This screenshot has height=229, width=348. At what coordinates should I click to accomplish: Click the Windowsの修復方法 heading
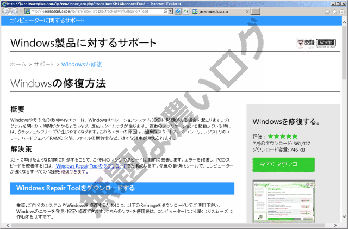[x=58, y=84]
